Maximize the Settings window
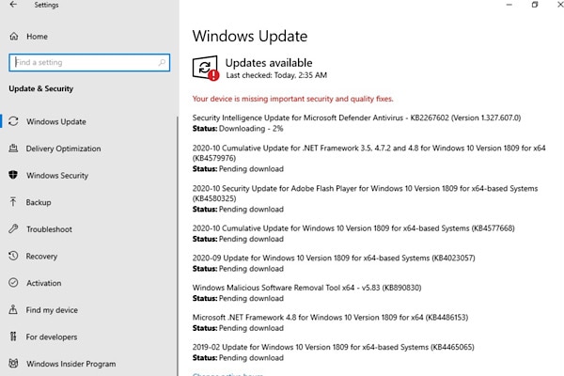Image resolution: width=564 pixels, height=376 pixels. [535, 6]
